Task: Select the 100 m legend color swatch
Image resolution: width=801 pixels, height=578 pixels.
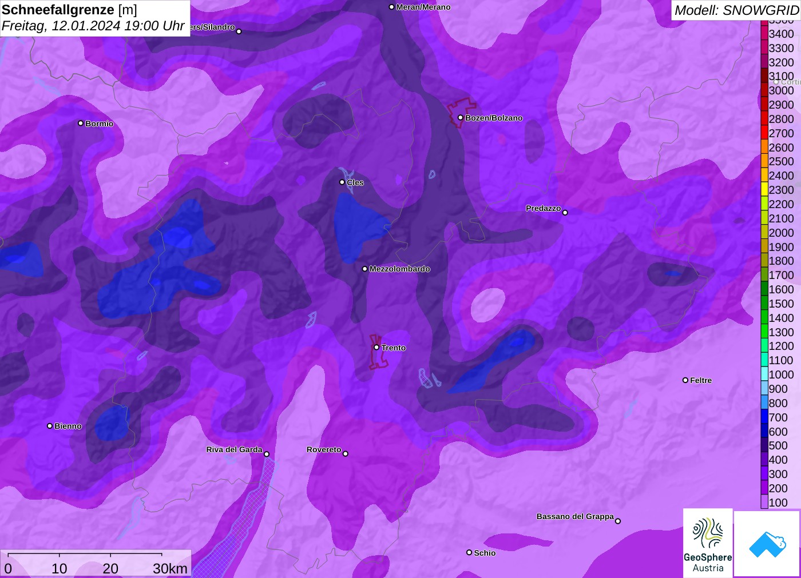Action: [764, 502]
